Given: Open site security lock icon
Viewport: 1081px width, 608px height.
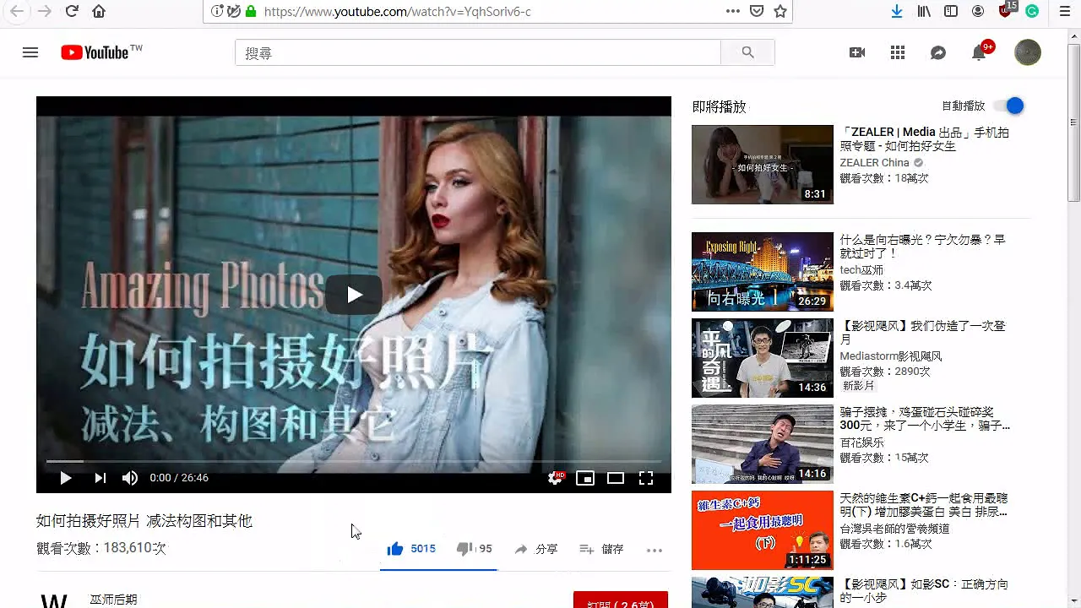Looking at the screenshot, I should (250, 11).
